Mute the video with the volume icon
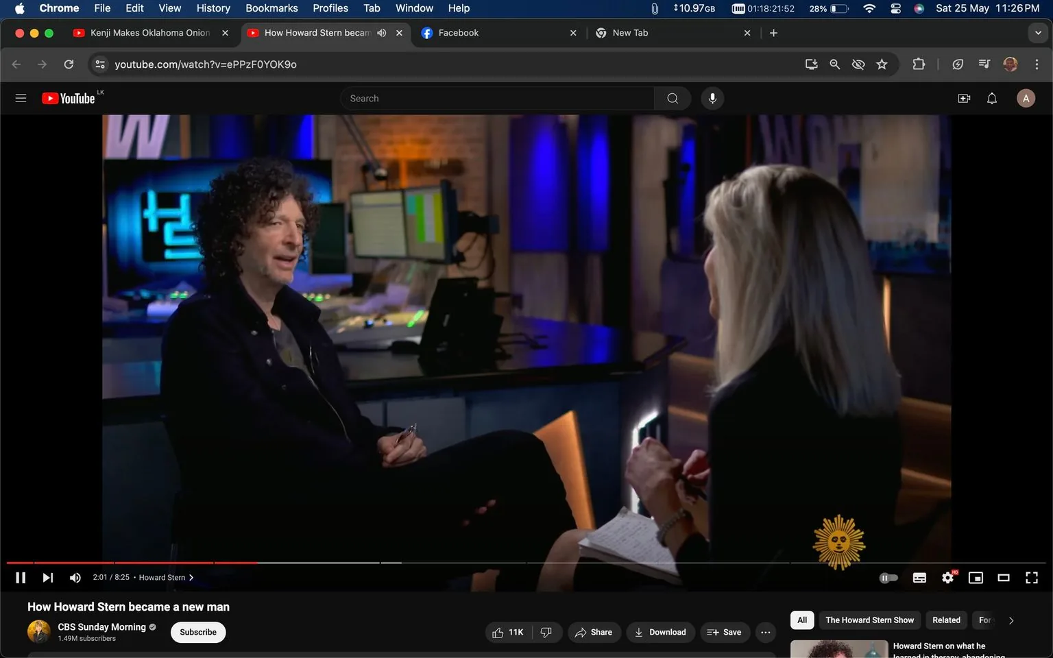The image size is (1053, 658). [75, 577]
